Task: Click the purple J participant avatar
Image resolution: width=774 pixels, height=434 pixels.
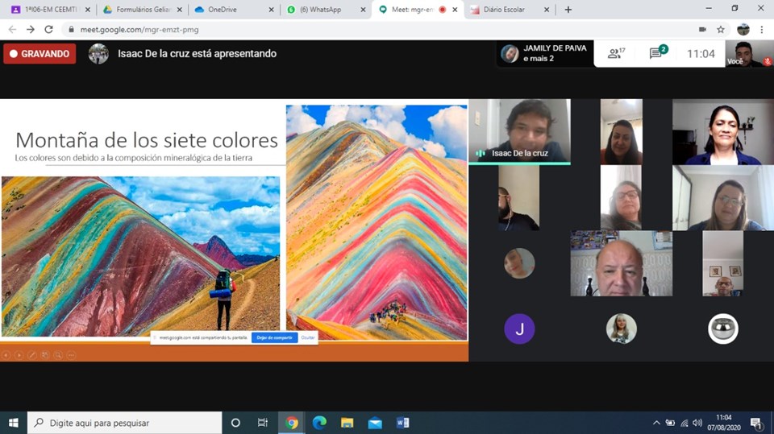Action: point(519,329)
